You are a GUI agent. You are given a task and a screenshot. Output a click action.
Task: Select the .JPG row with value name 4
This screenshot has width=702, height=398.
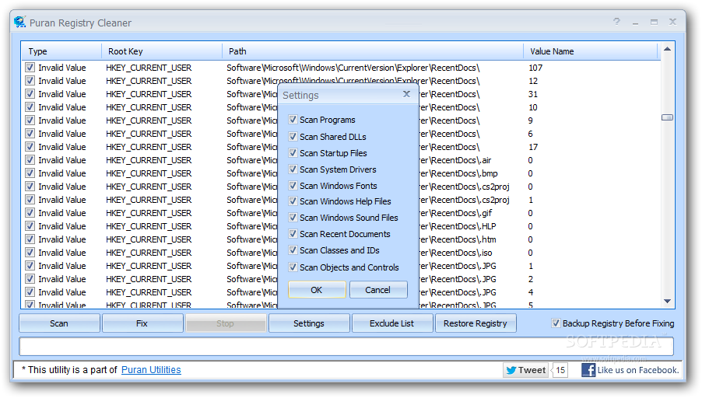(341, 292)
